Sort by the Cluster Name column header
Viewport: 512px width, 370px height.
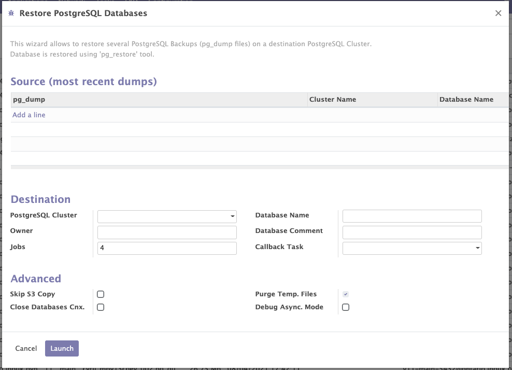333,99
